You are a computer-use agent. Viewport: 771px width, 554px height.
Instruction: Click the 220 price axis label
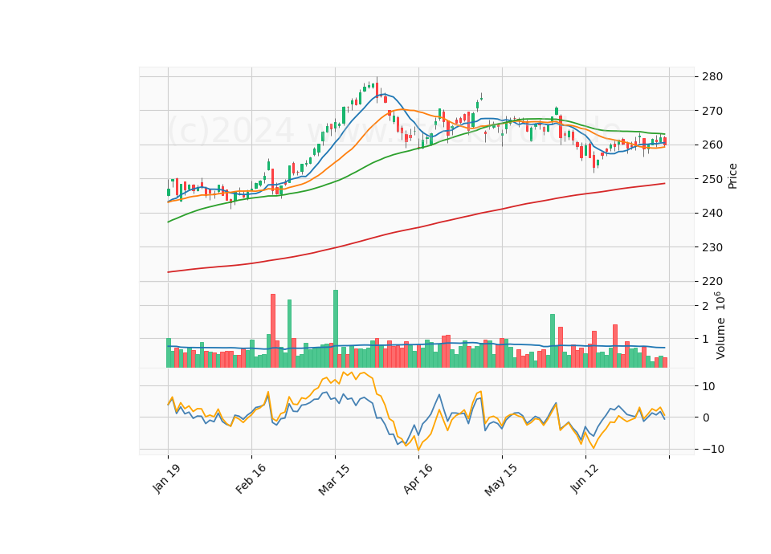712,281
